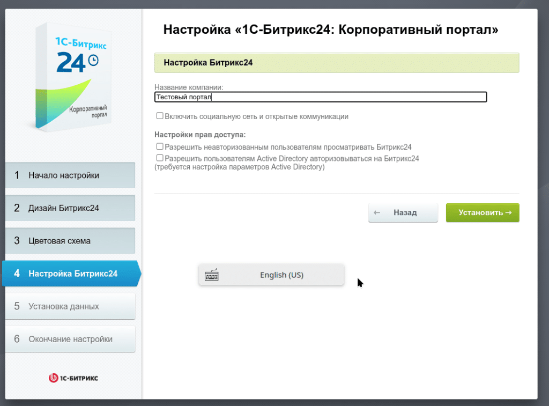The height and width of the screenshot is (406, 549).
Task: Select step 1 Начало настройки
Action: click(70, 175)
